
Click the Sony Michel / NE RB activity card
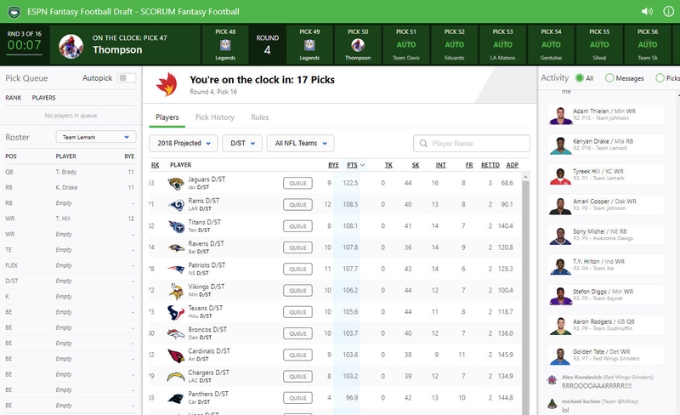point(605,236)
